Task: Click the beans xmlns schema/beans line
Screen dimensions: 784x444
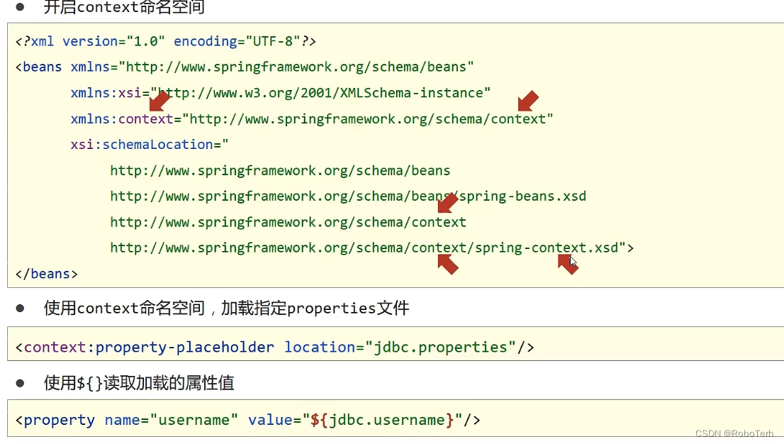Action: pos(245,67)
